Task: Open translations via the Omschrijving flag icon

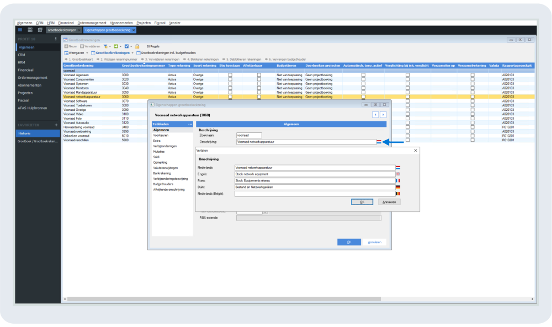Action: [x=379, y=142]
